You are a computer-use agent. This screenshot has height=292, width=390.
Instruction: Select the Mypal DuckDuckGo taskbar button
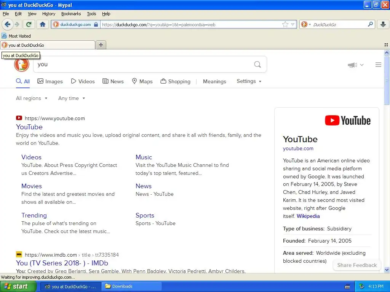click(70, 286)
